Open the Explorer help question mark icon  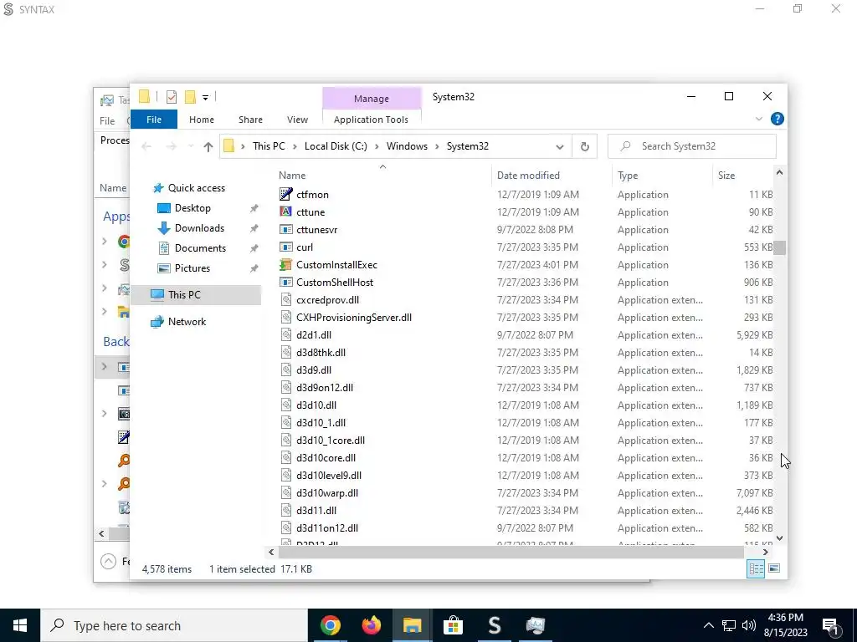[x=777, y=119]
